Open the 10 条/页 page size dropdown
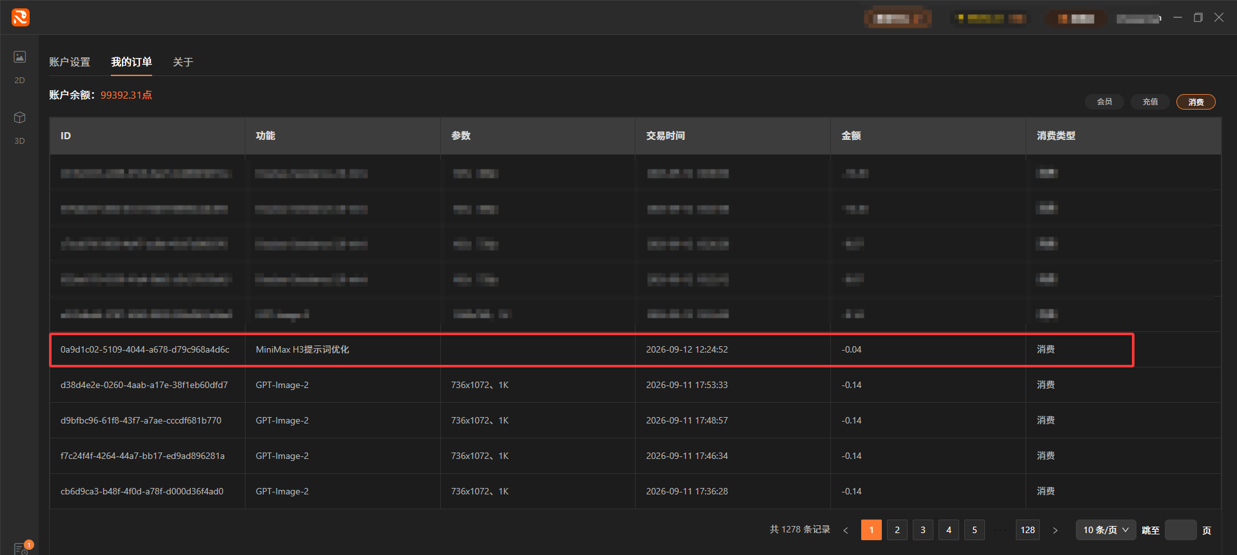This screenshot has width=1237, height=555. [x=1106, y=530]
